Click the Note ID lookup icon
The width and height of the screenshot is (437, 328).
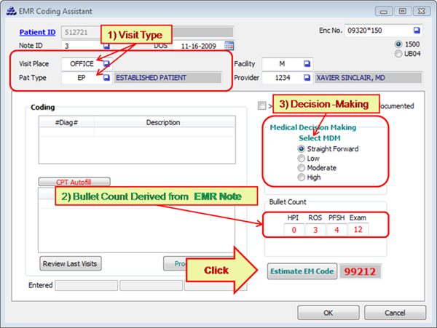tap(106, 45)
